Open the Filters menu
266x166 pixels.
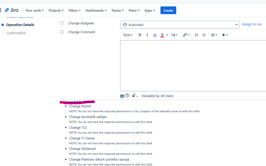click(x=75, y=10)
